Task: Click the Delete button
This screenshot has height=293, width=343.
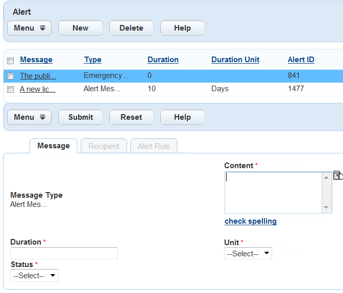Action: pyautogui.click(x=131, y=28)
